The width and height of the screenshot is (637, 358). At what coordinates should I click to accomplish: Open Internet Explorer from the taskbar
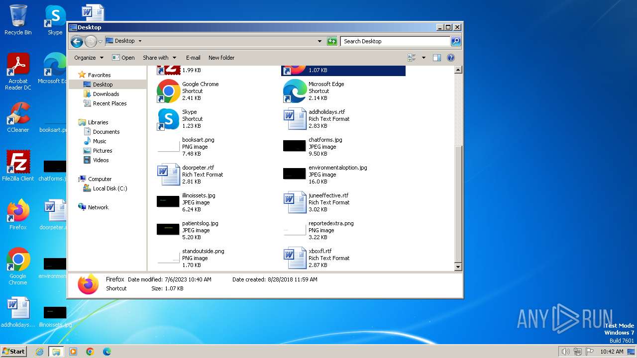tap(40, 352)
